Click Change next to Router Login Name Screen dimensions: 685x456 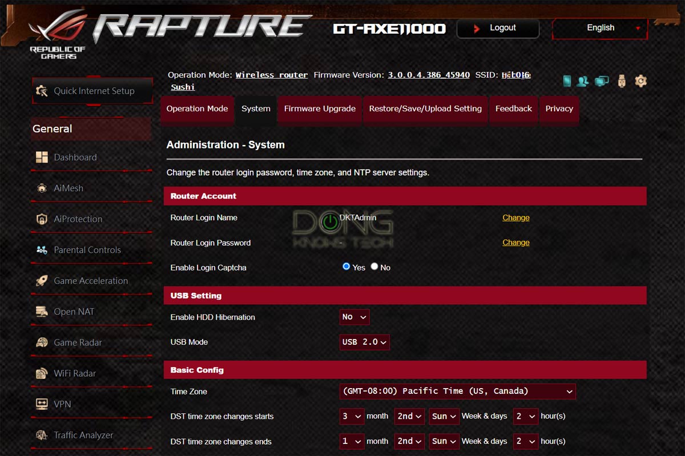pos(515,217)
